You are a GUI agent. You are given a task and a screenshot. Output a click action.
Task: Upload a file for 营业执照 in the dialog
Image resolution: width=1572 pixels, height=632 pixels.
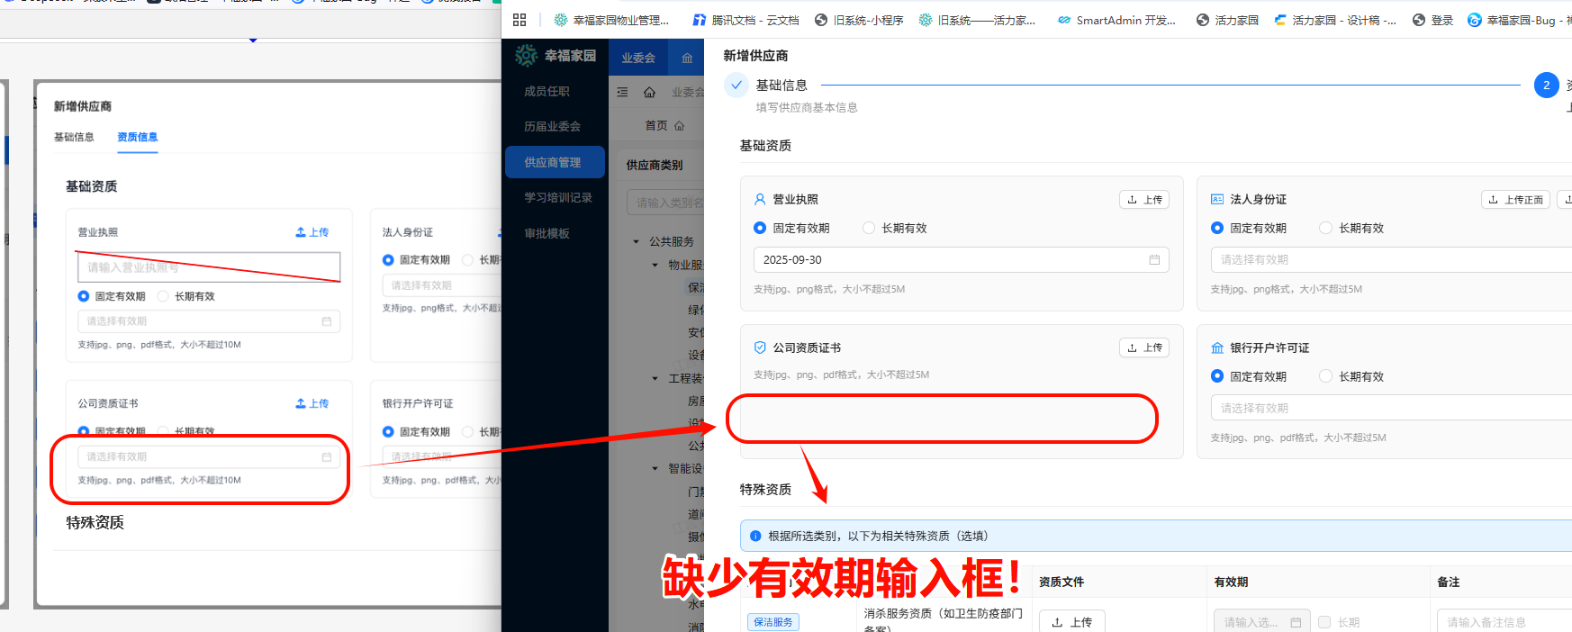click(1144, 199)
